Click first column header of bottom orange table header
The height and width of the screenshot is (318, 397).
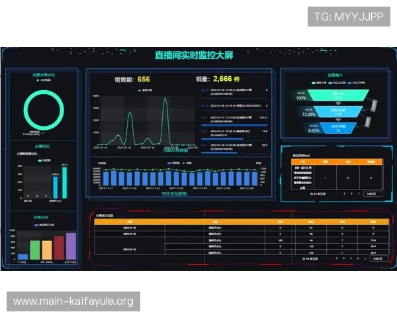point(129,221)
